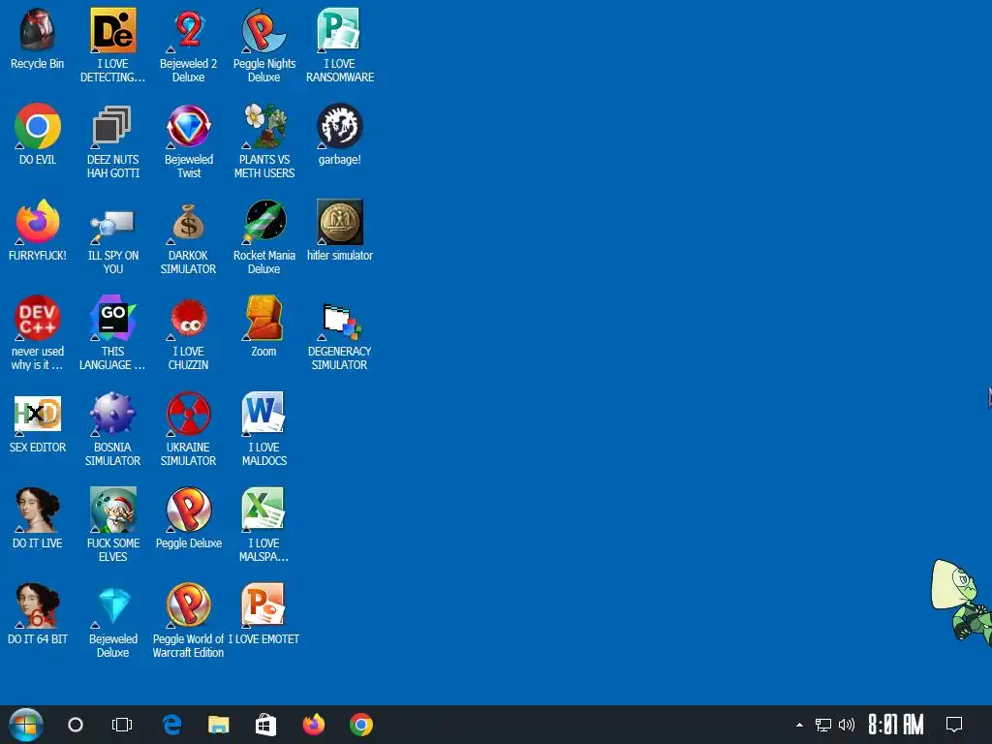
Task: Click the green gem character desktop pet
Action: pyautogui.click(x=962, y=601)
